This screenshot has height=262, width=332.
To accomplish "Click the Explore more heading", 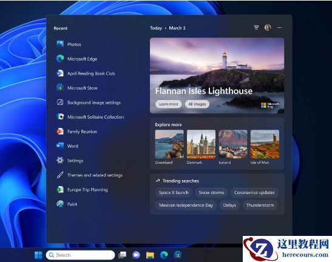I will coord(168,125).
